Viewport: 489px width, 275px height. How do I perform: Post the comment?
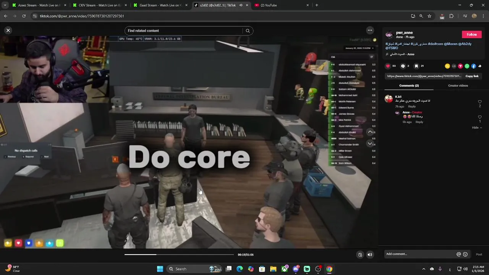(x=479, y=254)
